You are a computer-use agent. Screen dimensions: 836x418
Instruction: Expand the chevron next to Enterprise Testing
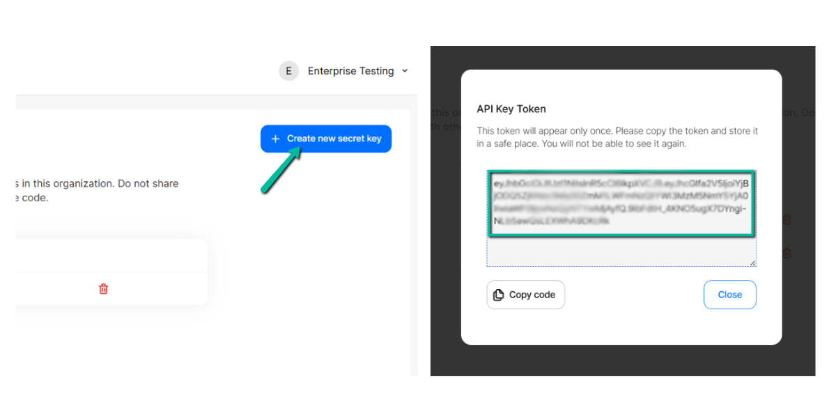click(405, 70)
